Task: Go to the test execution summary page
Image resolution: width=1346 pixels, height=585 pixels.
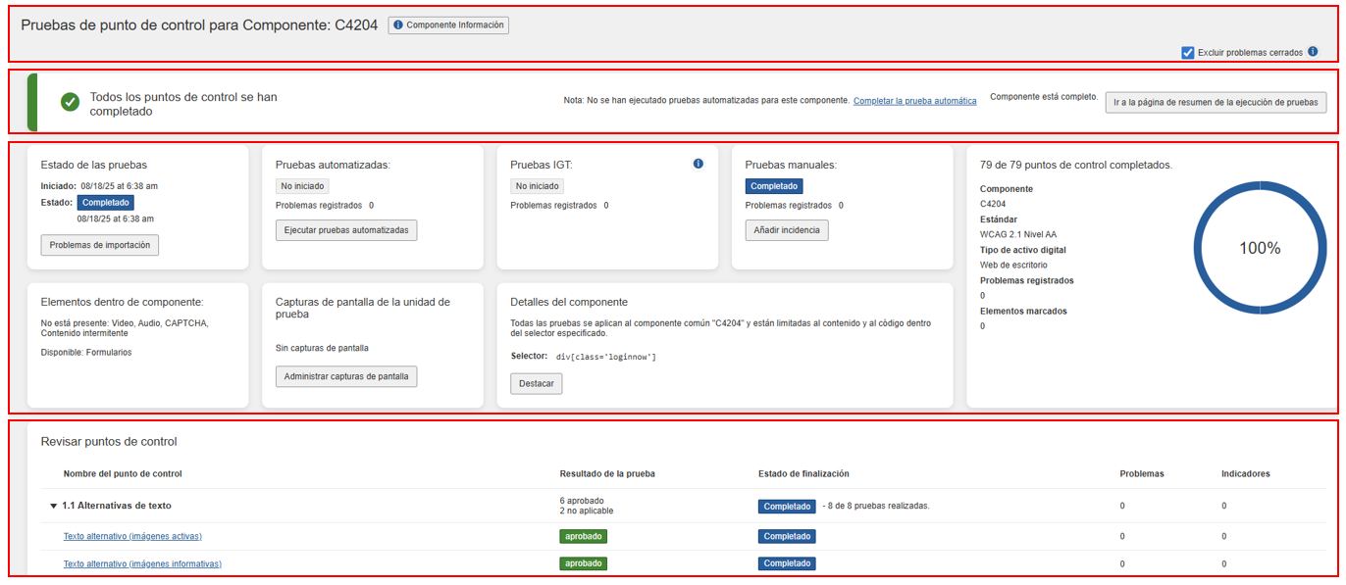Action: 1216,102
